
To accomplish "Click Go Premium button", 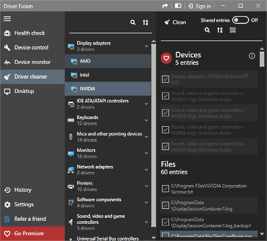I will [x=32, y=233].
